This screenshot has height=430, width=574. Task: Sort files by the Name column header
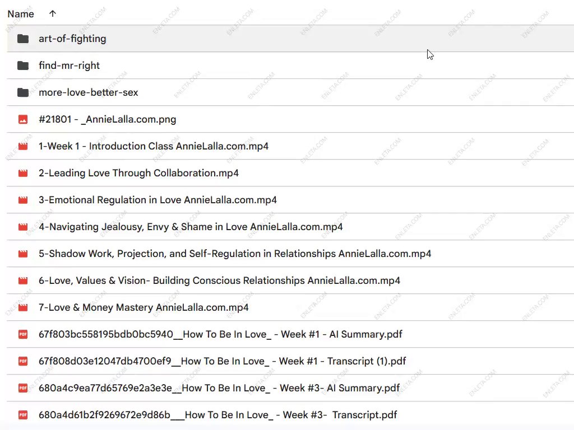(x=21, y=14)
